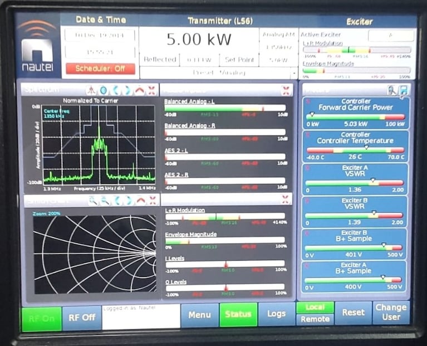Click the lower-panel L+R Modulation bar
Image resolution: width=427 pixels, height=346 pixels.
point(225,217)
